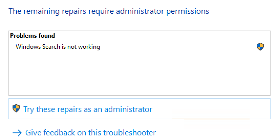Click the word permissions in the top heading
279x140 pixels.
coord(188,11)
